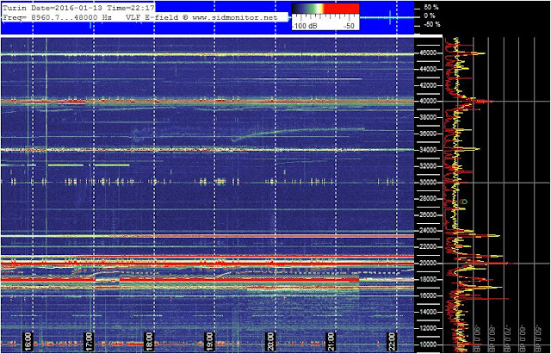Image resolution: width=551 pixels, height=354 pixels.
Task: Click the 36000 frequency label
Action: click(x=428, y=134)
